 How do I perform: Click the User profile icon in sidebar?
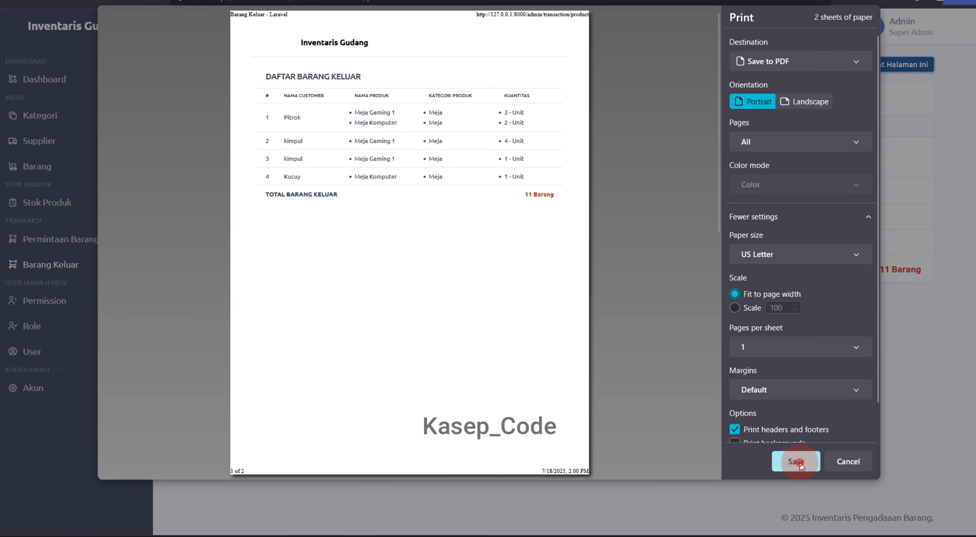(x=13, y=351)
